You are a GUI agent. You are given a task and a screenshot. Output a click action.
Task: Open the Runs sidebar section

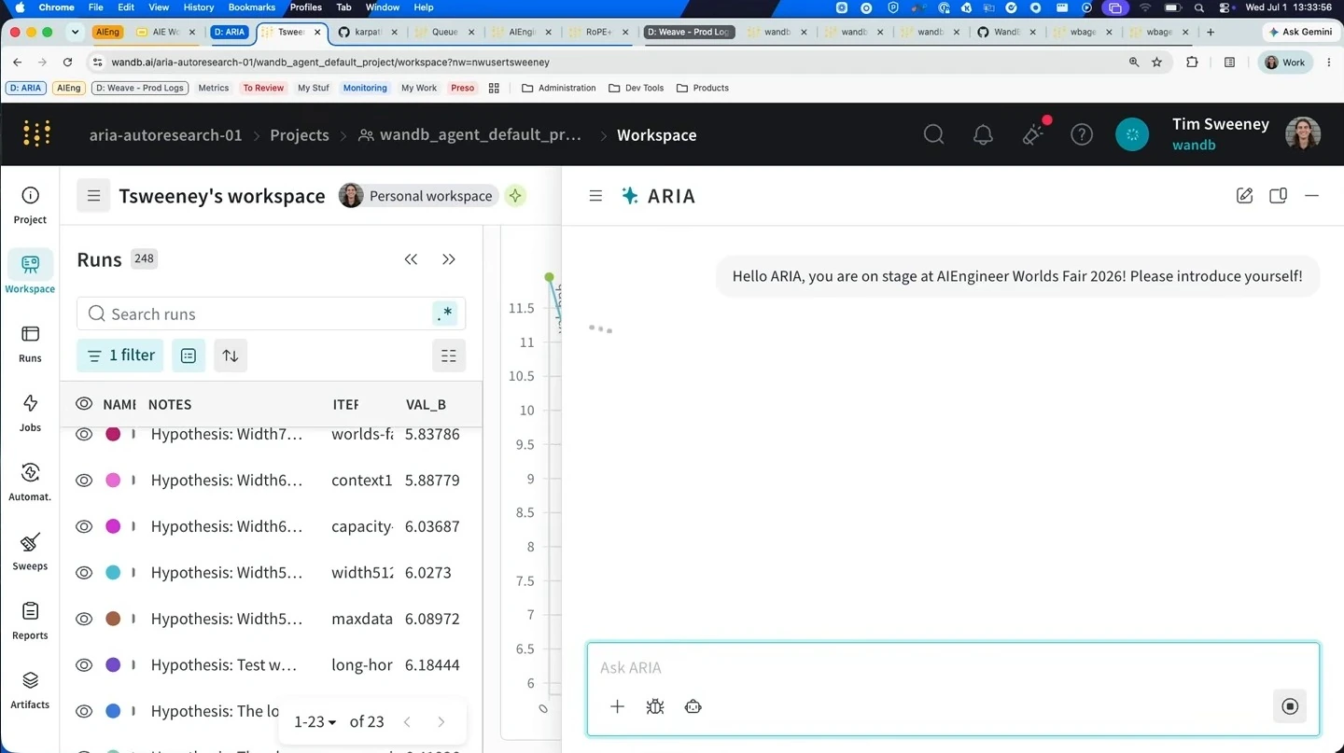30,343
